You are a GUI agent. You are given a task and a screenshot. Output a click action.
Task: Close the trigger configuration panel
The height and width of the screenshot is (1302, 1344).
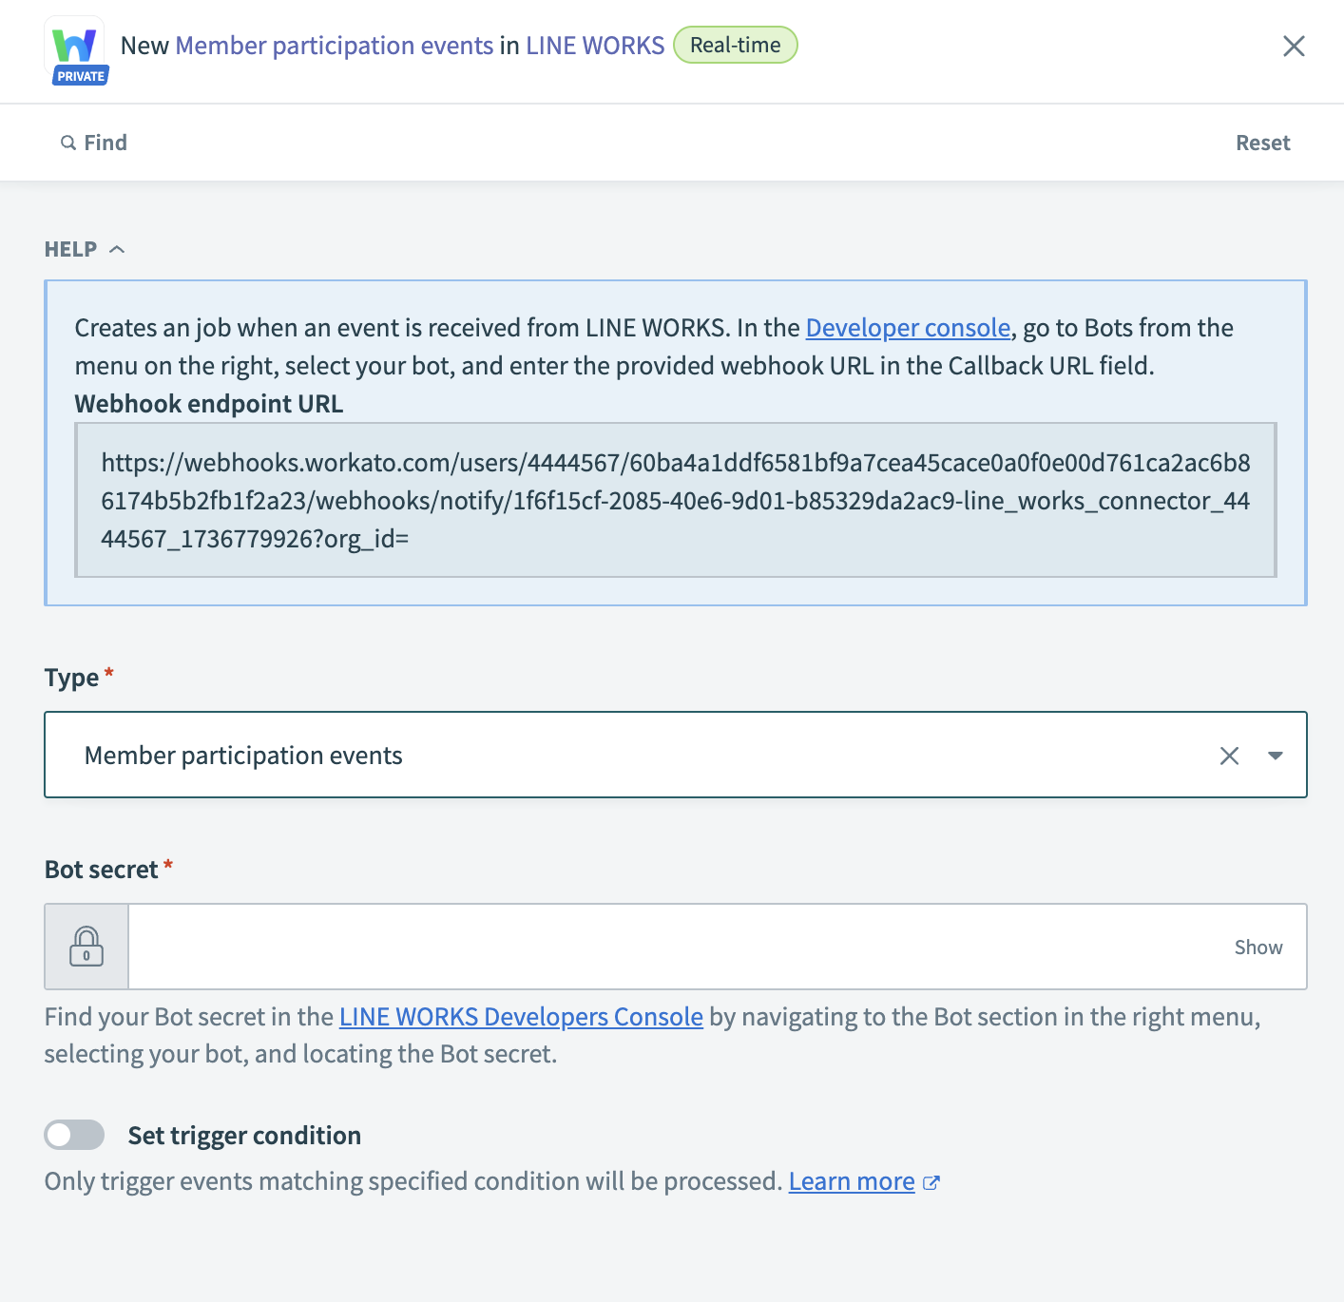[1294, 47]
